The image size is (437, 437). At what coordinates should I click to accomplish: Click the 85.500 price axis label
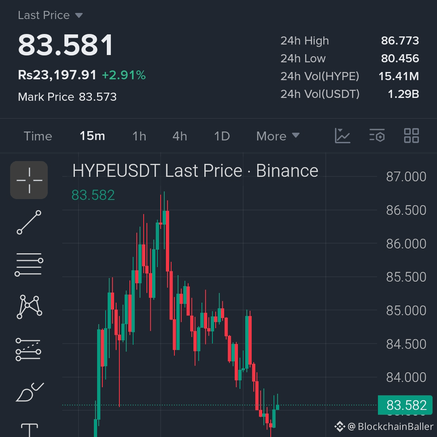(x=406, y=277)
